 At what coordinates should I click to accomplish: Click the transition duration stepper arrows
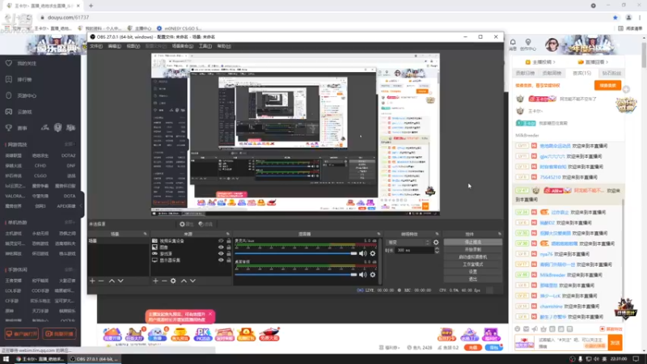437,250
